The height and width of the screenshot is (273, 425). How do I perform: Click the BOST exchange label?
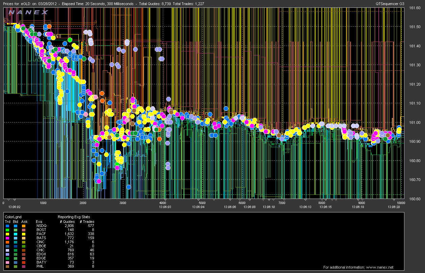point(41,229)
